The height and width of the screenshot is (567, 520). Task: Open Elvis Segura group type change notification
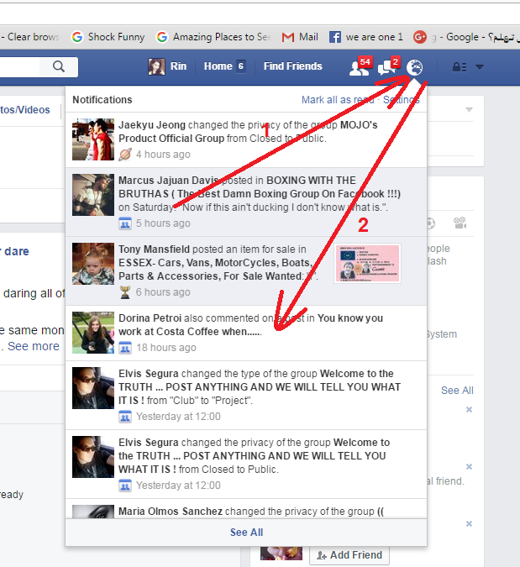246,396
